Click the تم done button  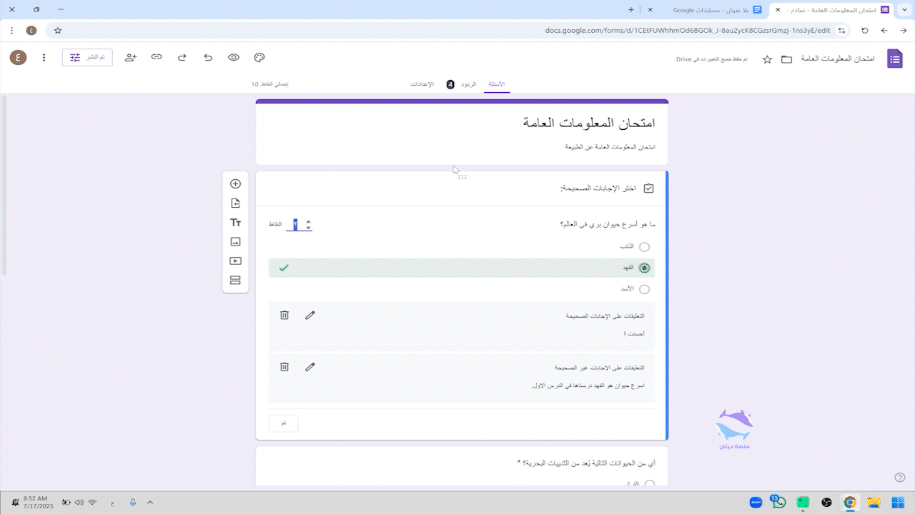tap(283, 423)
